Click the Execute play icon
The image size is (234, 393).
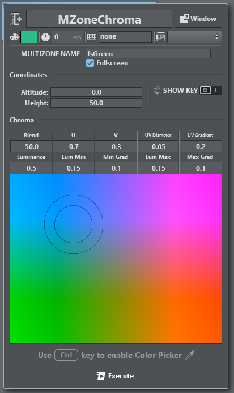click(101, 376)
